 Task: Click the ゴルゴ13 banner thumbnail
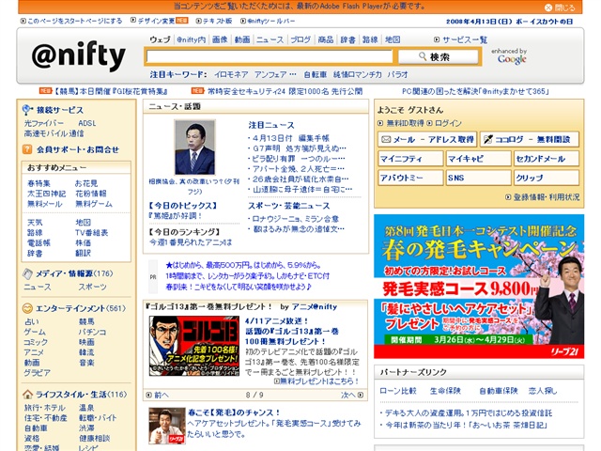tap(194, 346)
